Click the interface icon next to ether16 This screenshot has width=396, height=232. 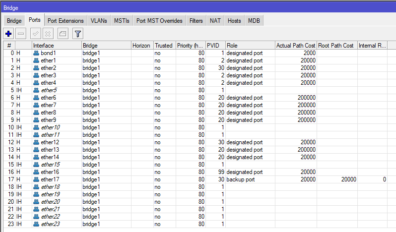click(x=36, y=172)
